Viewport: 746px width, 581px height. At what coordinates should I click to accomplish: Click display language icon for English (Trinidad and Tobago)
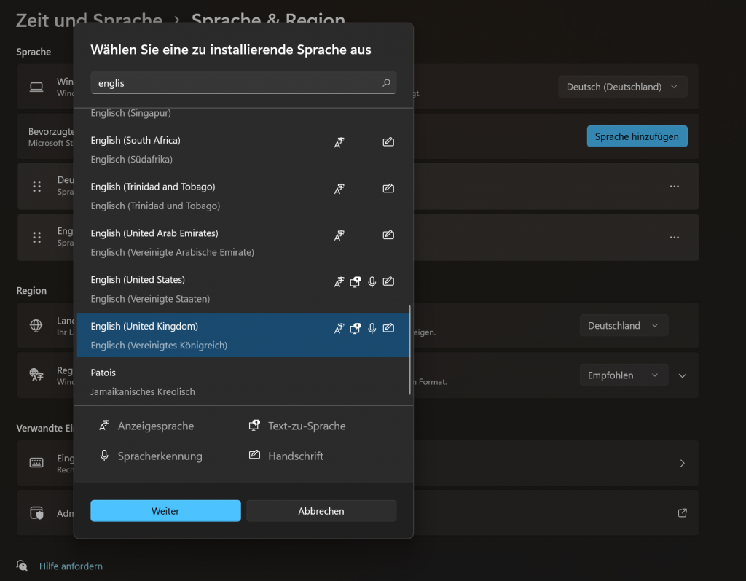click(339, 189)
